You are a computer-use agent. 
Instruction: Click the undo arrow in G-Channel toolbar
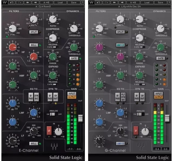(x=98, y=2)
